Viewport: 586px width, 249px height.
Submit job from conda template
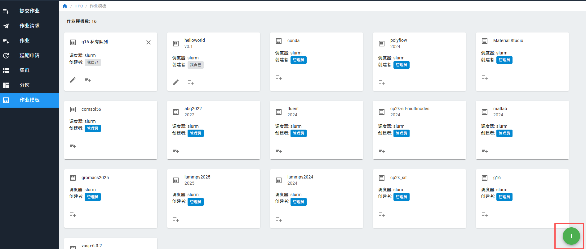pyautogui.click(x=279, y=78)
